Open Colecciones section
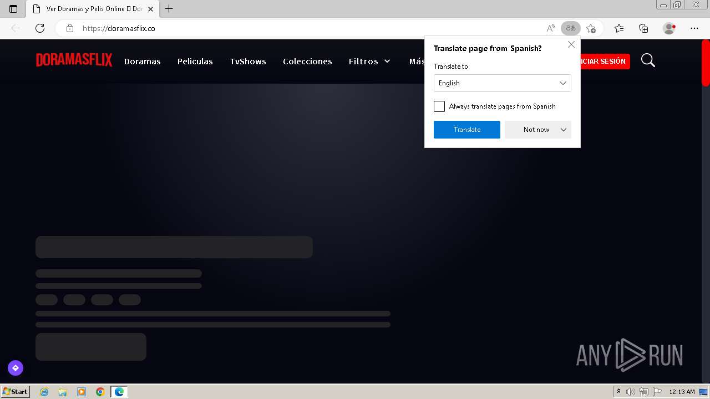 307,62
